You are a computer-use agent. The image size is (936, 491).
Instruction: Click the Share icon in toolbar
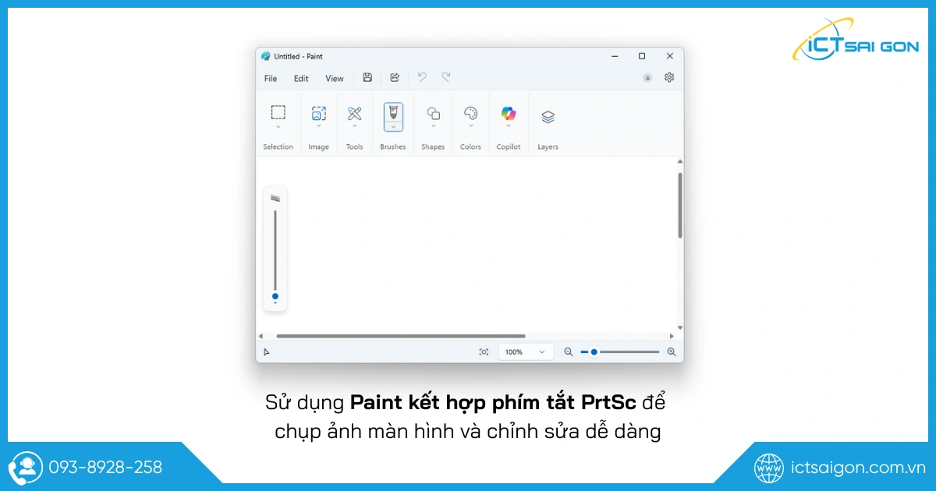[x=395, y=77]
